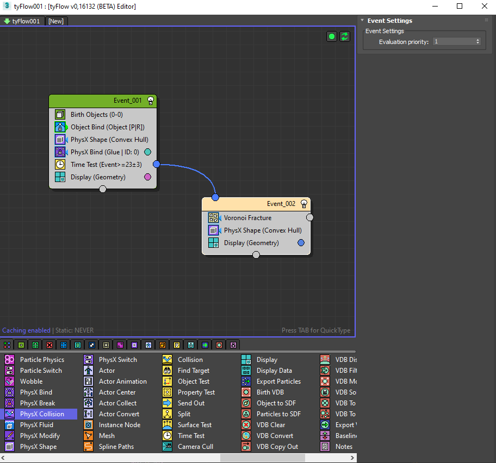
Task: Click Time Test blue output connector in Event_001
Action: pyautogui.click(x=156, y=164)
